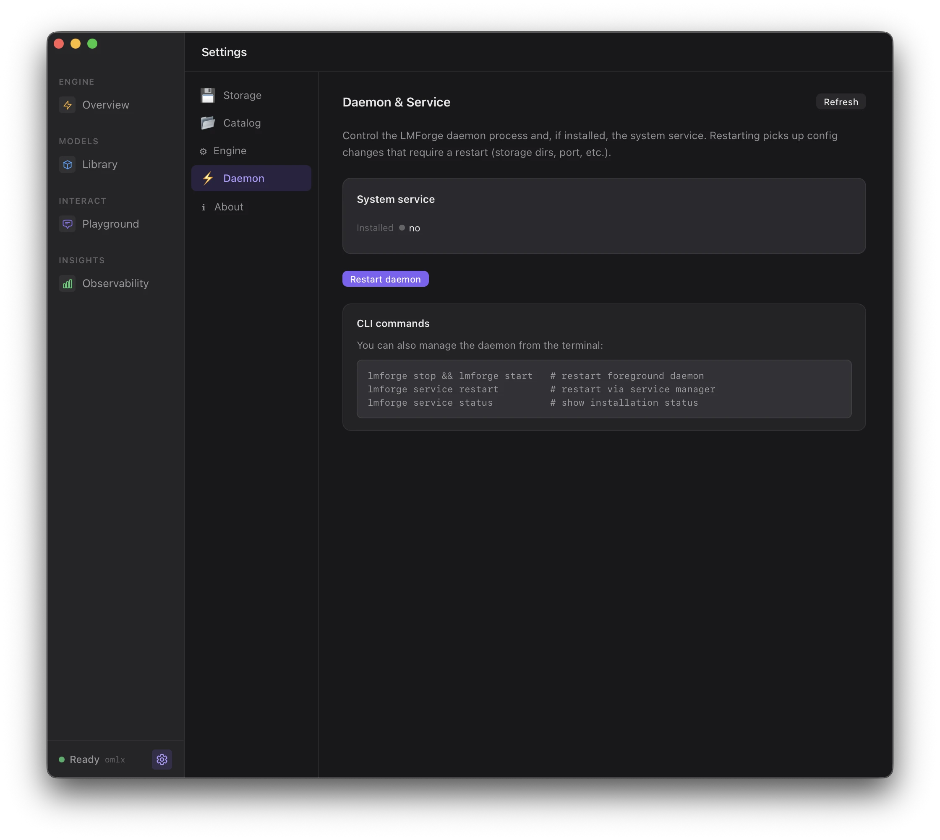This screenshot has width=940, height=840.
Task: Click the gray Installed status dot
Action: pos(402,228)
